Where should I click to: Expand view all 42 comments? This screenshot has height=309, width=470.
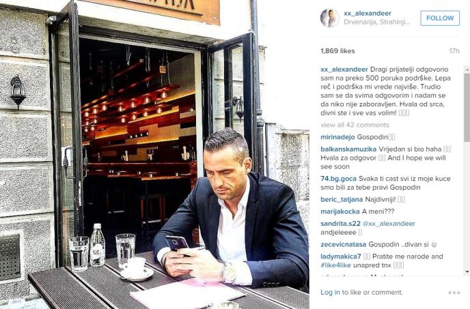(355, 125)
